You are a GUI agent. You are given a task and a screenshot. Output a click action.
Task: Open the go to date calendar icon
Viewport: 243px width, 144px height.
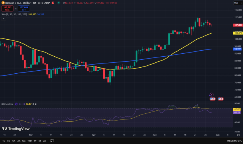click(x=52, y=141)
